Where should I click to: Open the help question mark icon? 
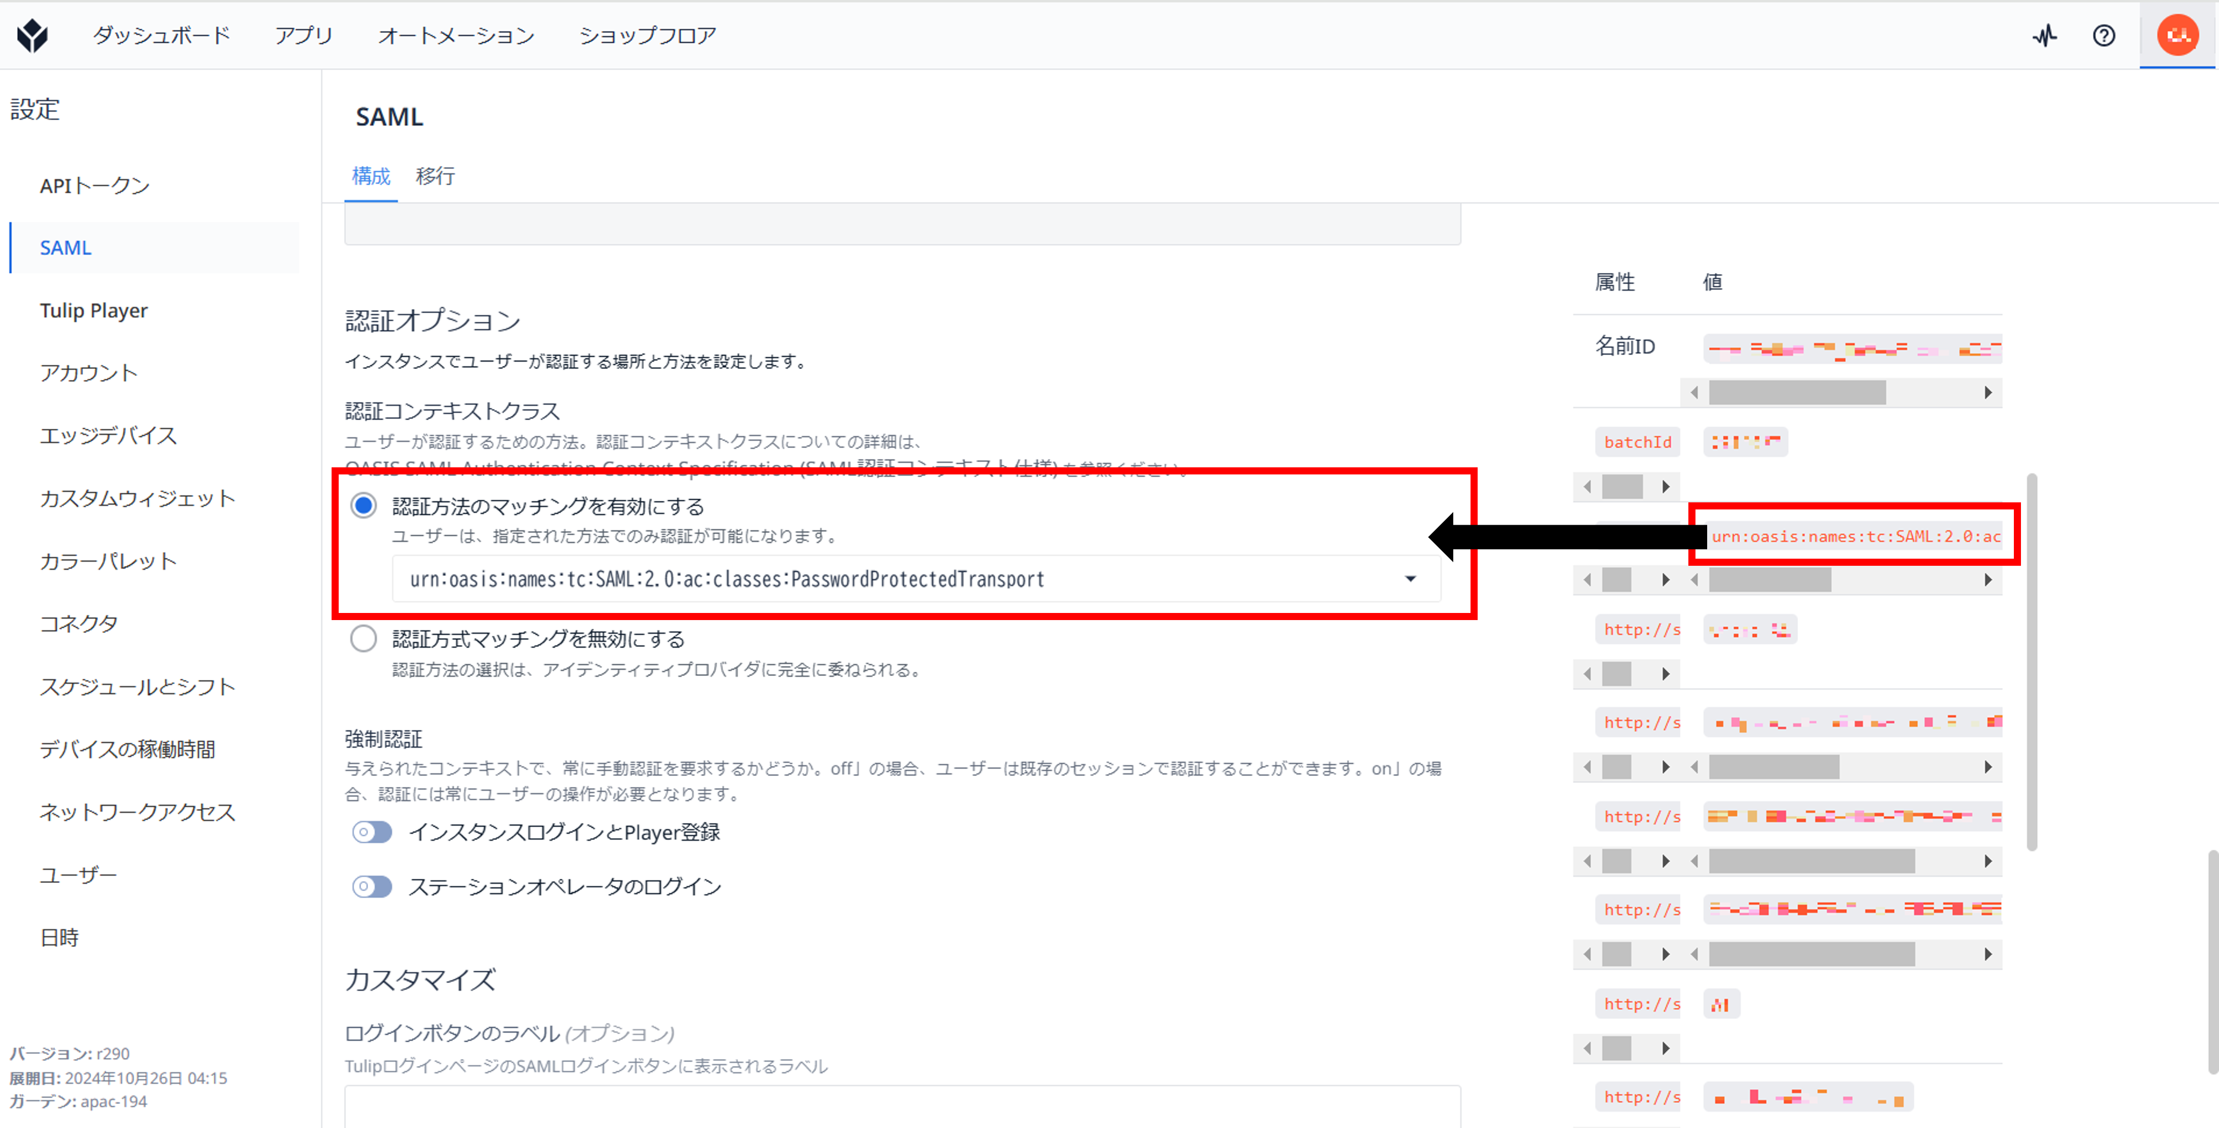coord(2104,36)
